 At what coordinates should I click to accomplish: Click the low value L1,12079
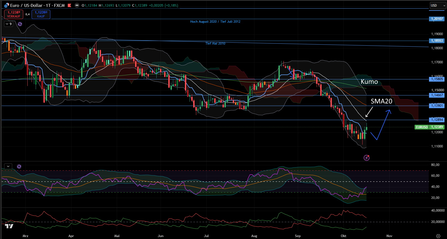point(123,5)
